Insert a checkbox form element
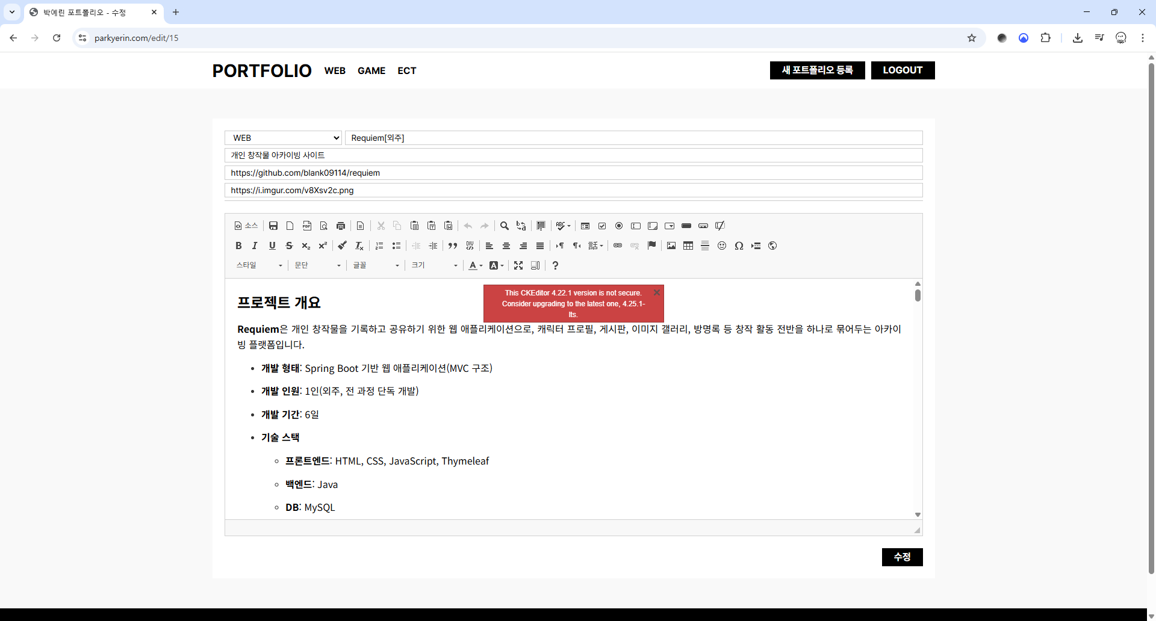 pos(602,226)
